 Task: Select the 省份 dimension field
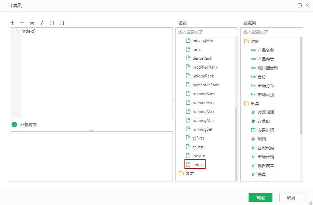[x=260, y=76]
